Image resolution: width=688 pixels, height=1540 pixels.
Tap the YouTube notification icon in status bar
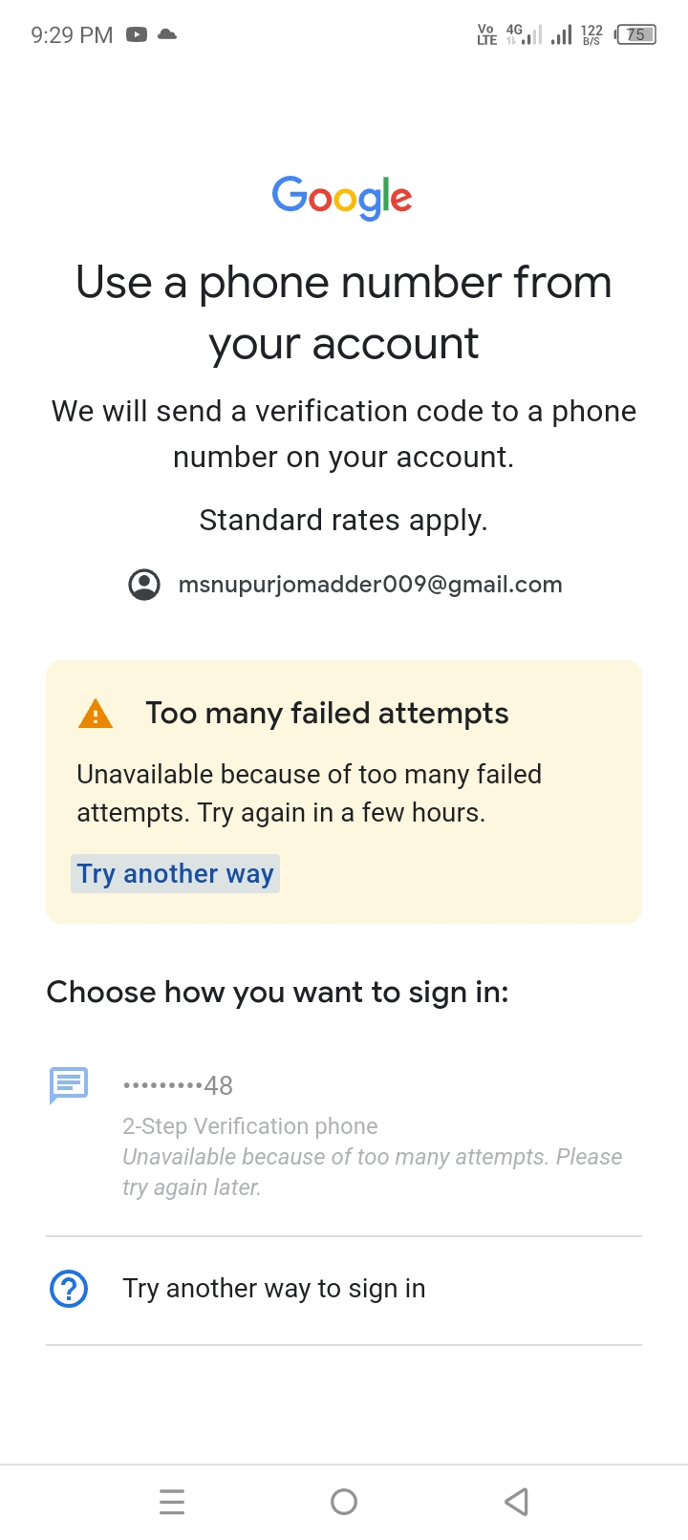[137, 35]
